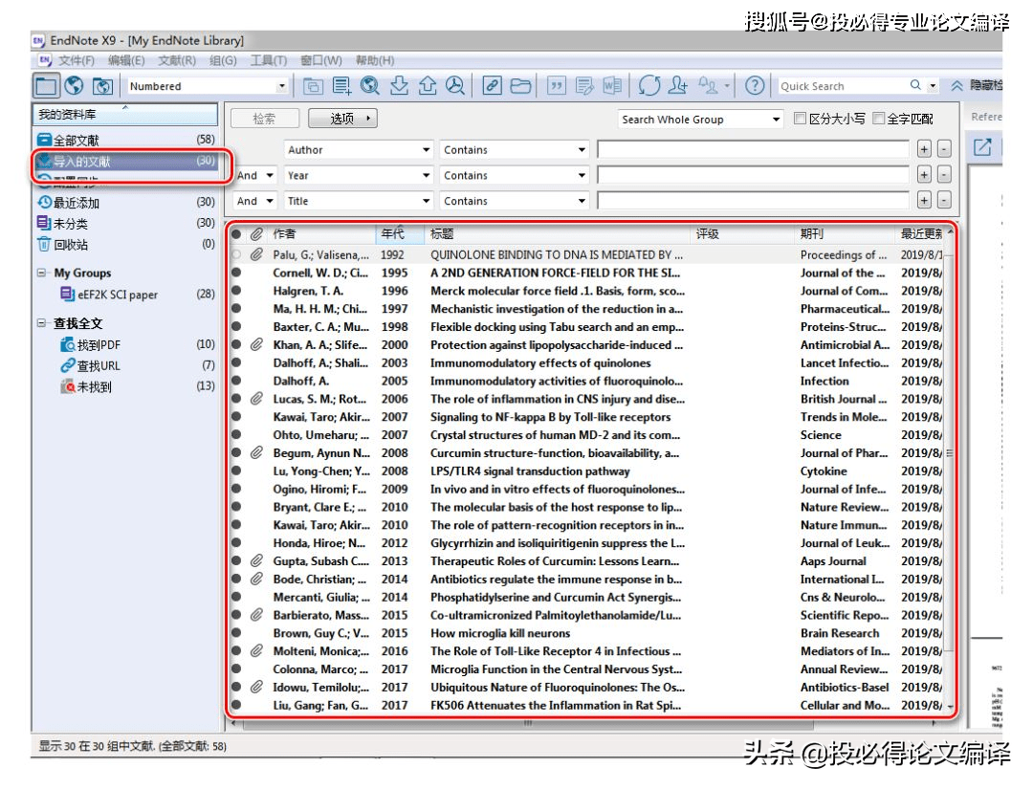The height and width of the screenshot is (789, 1033).
Task: Click Insert Citation quote icon
Action: (x=557, y=86)
